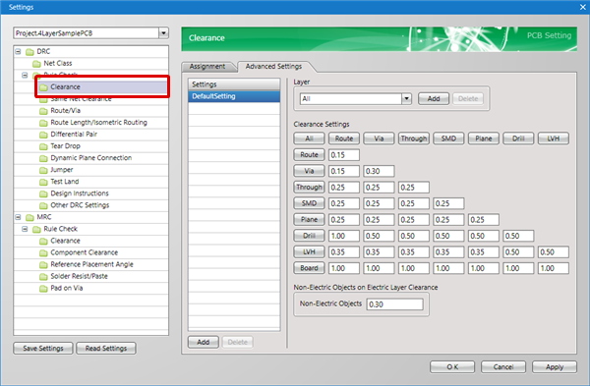This screenshot has height=386, width=590.
Task: Click the Drill row label button
Action: click(x=309, y=236)
